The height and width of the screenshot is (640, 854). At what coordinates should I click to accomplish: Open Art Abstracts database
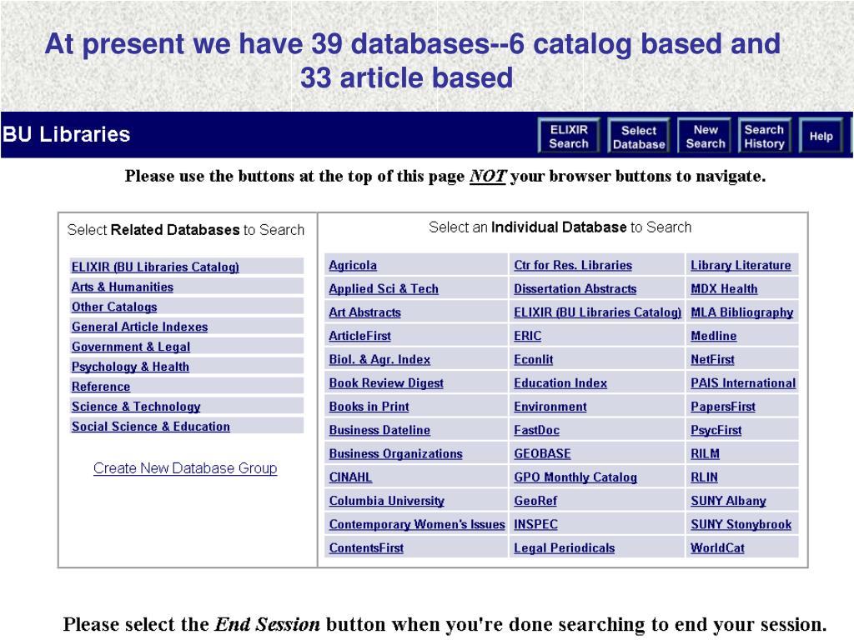click(x=364, y=312)
